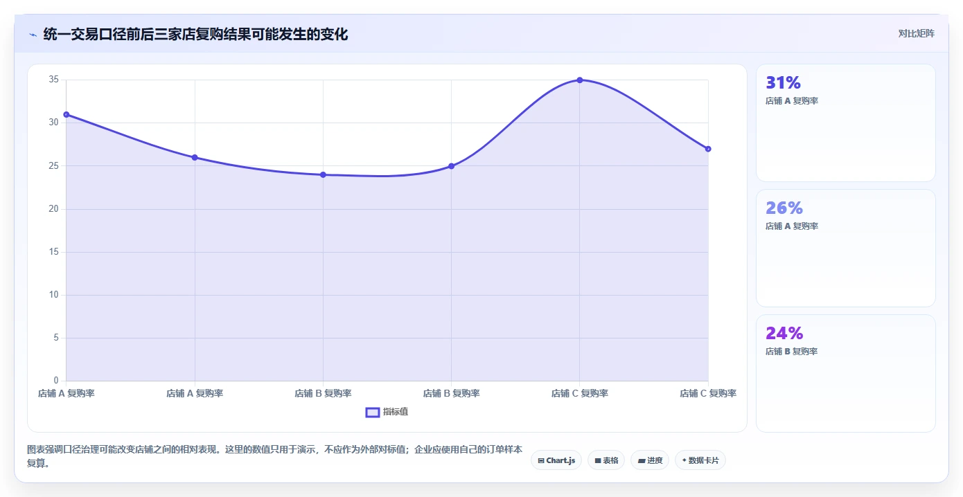This screenshot has width=963, height=497.
Task: Select the 表格 chip
Action: pos(606,460)
